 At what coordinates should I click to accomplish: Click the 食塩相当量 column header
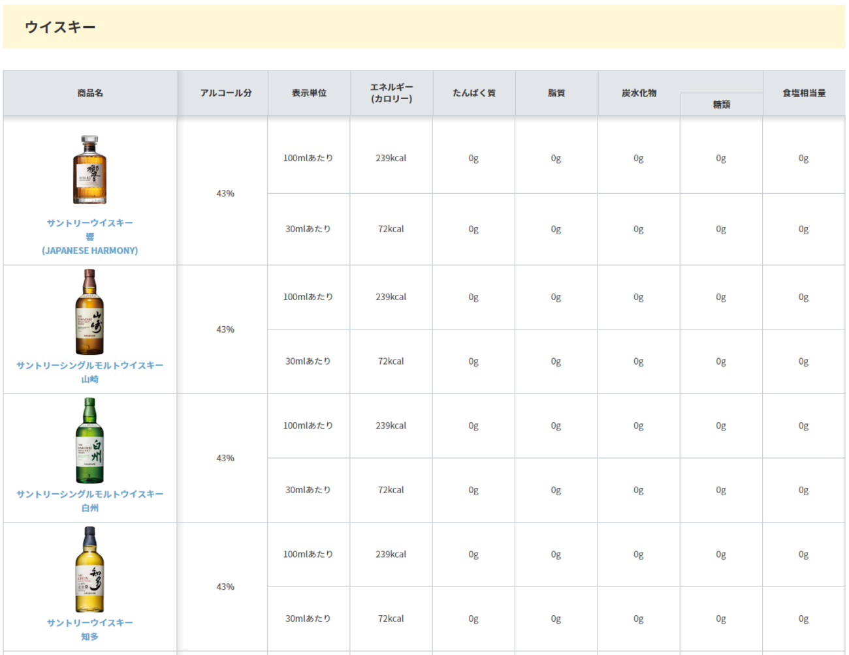(804, 93)
